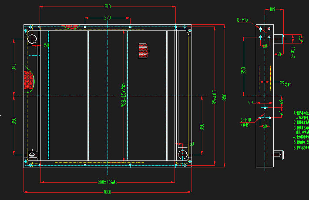Image resolution: width=309 pixels, height=200 pixels.
Task: Click the 800±1 bottom dimension text
Action: 108,182
